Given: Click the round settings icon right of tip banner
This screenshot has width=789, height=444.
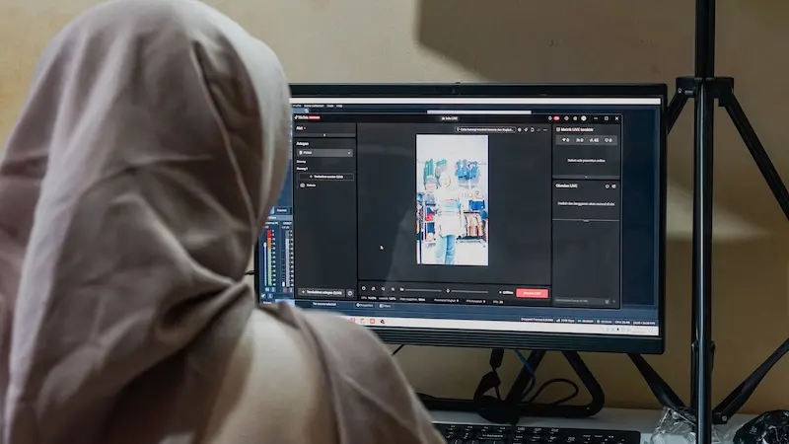Looking at the screenshot, I should (520, 130).
